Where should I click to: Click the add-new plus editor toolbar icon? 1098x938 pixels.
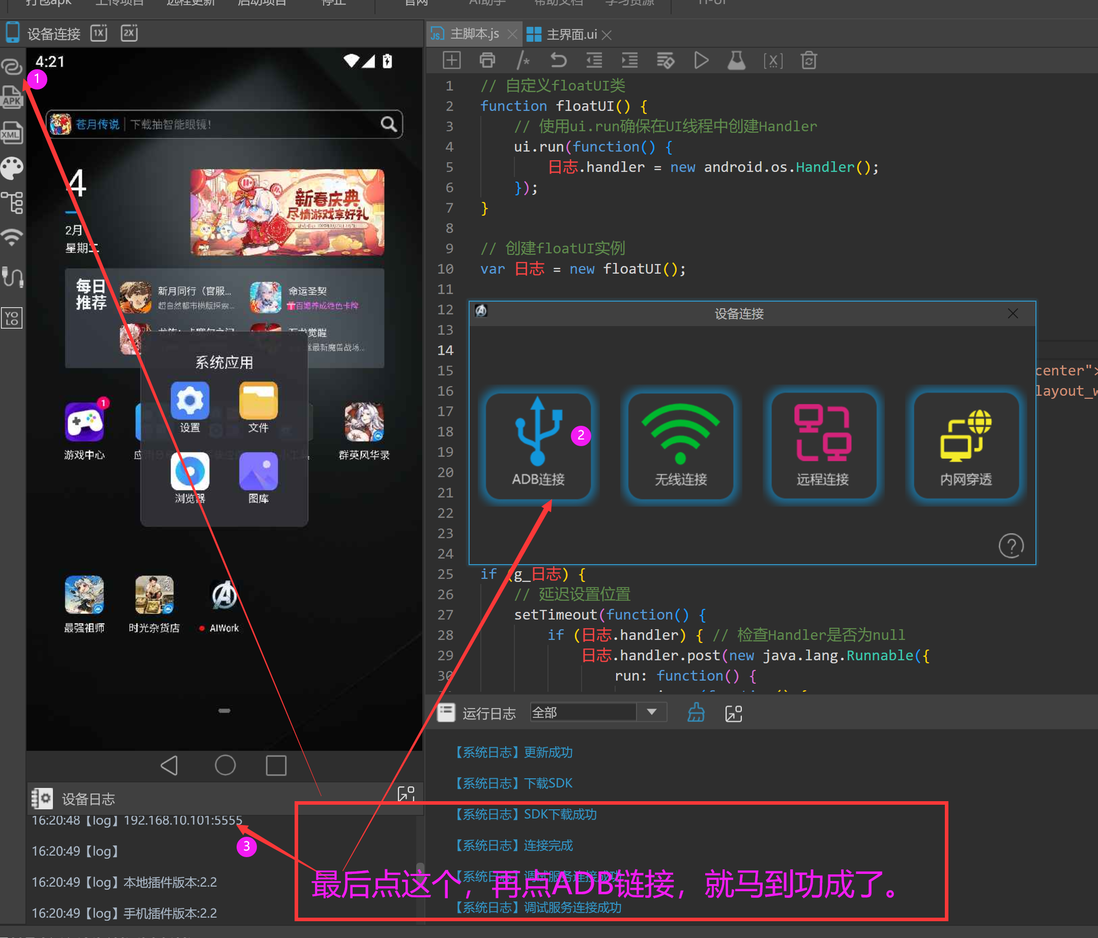451,61
